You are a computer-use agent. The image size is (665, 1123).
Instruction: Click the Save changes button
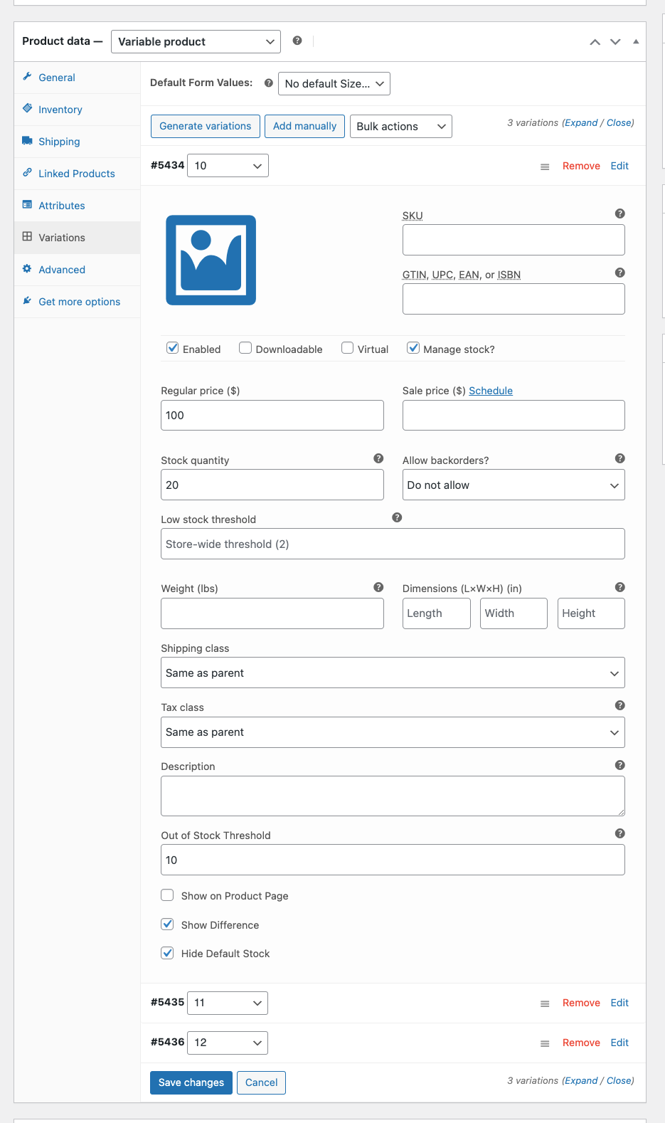click(191, 1082)
